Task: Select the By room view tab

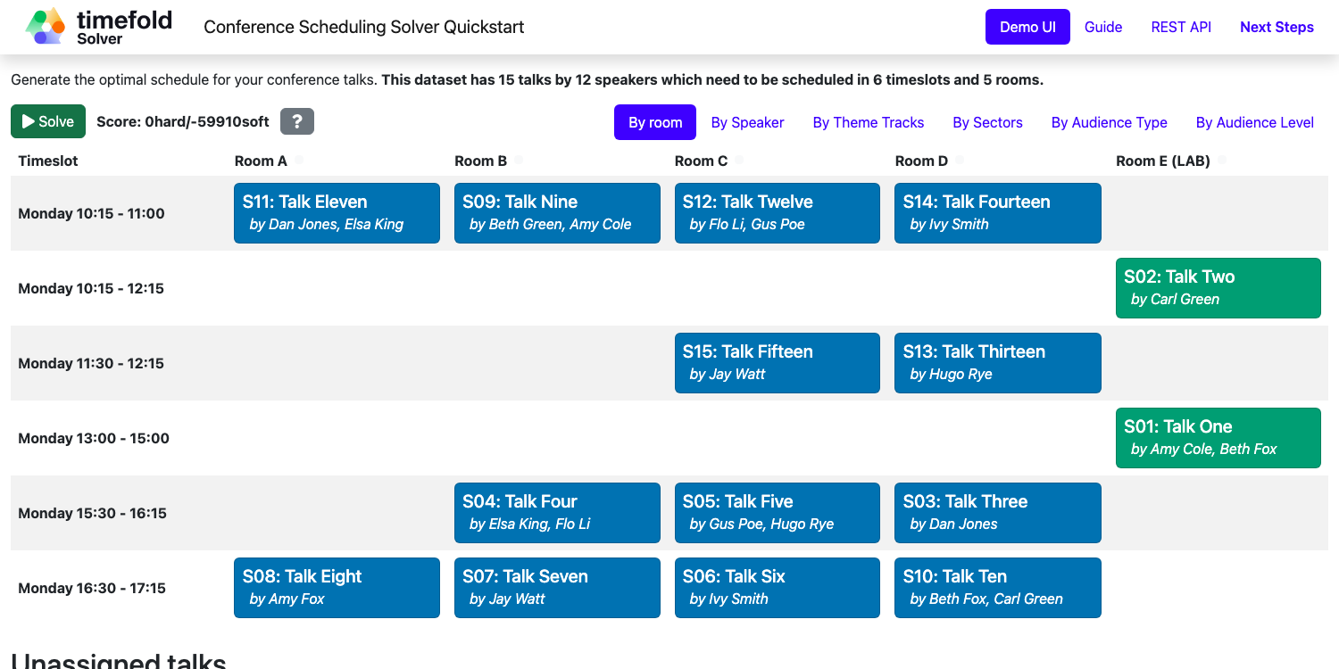Action: tap(654, 122)
